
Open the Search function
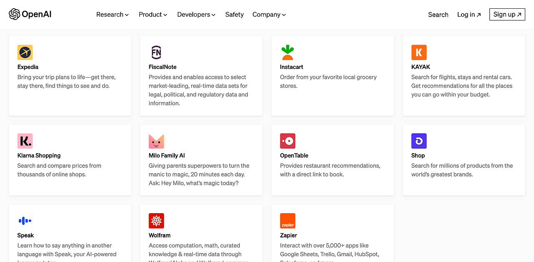pos(438,14)
